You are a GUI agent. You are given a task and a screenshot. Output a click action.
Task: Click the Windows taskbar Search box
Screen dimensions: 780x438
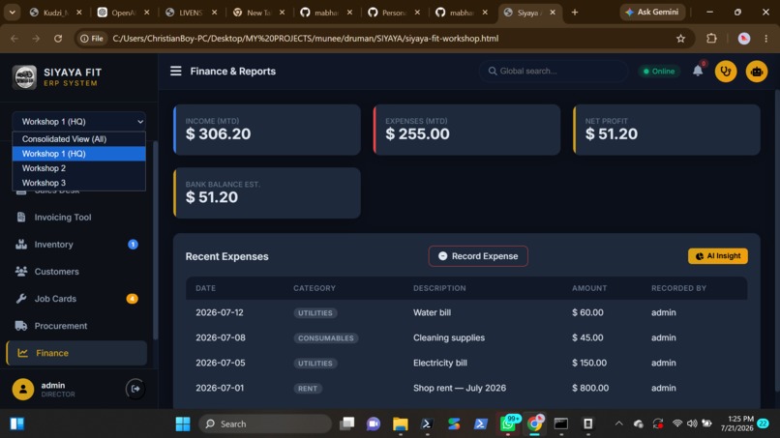click(x=265, y=423)
